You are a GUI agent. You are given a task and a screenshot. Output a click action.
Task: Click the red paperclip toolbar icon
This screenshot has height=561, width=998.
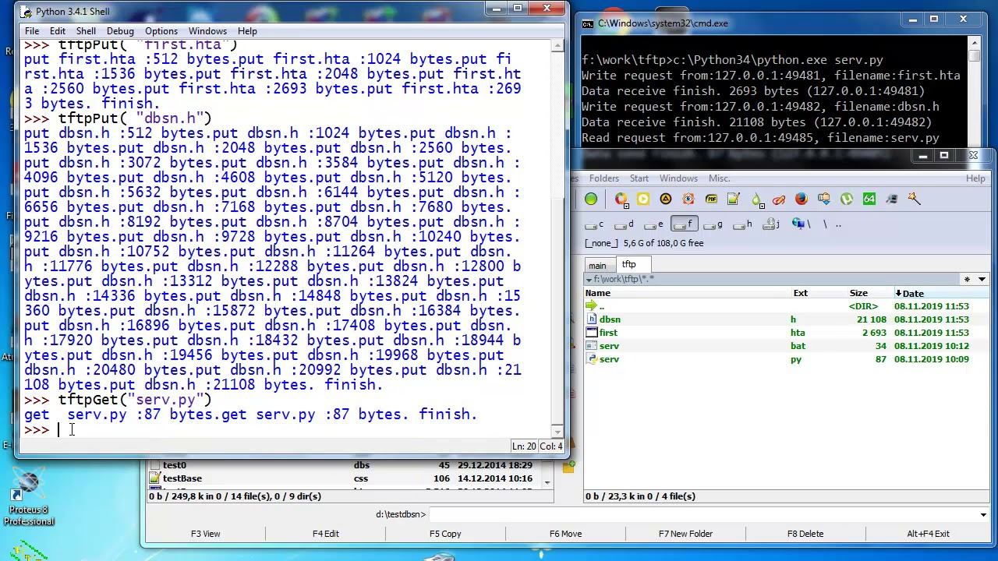click(x=779, y=199)
